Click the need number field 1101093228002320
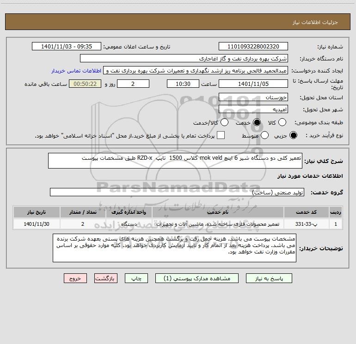This screenshot has height=344, width=356. (253, 47)
